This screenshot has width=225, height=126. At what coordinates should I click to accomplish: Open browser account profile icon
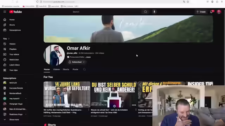(212, 2)
